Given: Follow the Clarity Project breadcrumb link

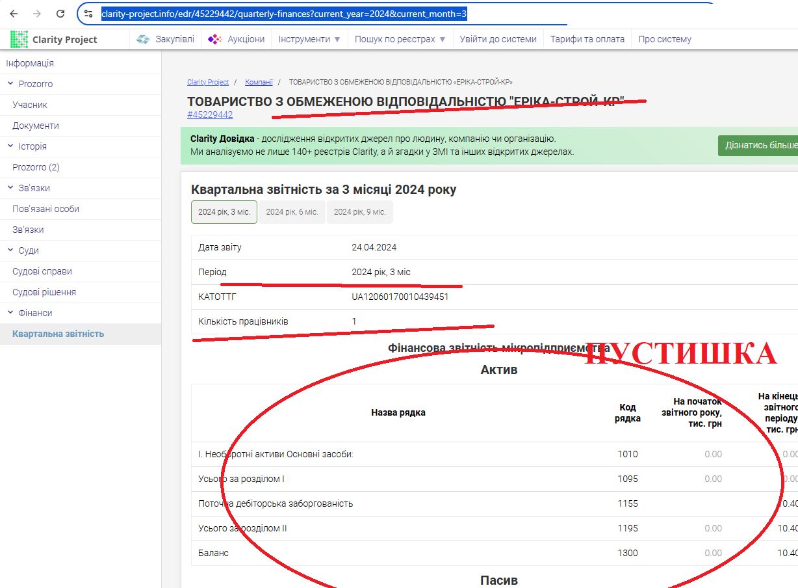Looking at the screenshot, I should 208,82.
